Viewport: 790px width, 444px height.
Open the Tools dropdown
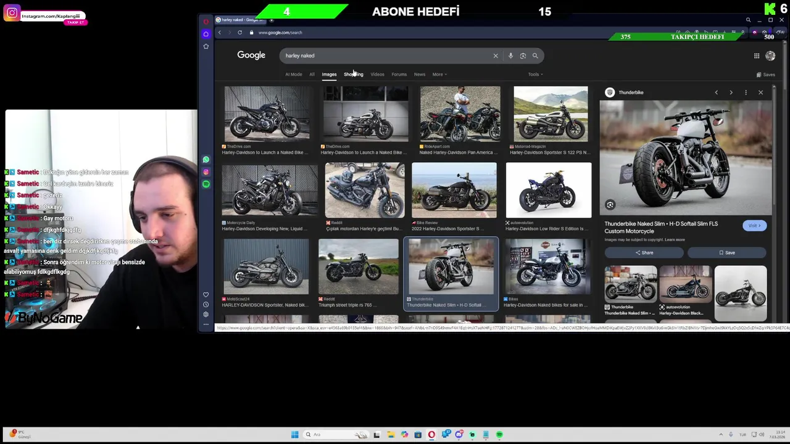tap(535, 75)
